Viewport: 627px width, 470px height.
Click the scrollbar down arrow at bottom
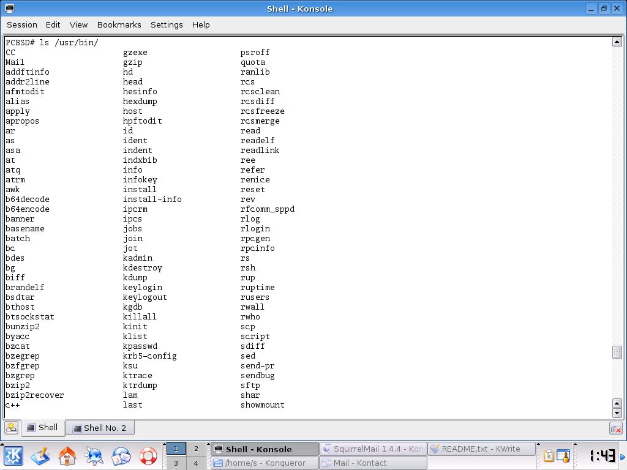click(x=617, y=413)
